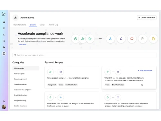Screen dimensions: 161x121
Task: Click the yellow document action icon
Action: (153, 39)
